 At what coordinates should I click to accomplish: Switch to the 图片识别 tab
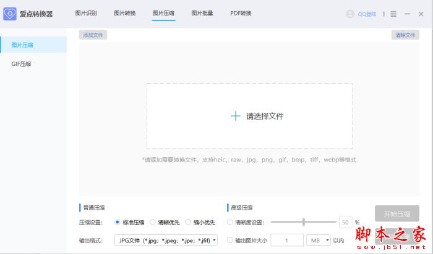tap(85, 14)
